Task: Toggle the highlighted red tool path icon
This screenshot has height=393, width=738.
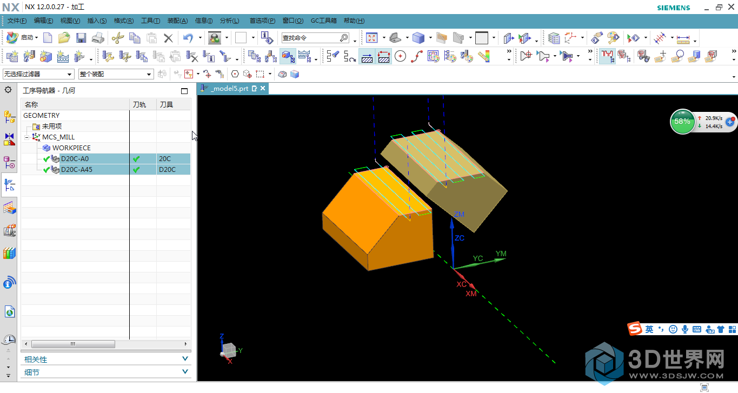Action: (607, 56)
